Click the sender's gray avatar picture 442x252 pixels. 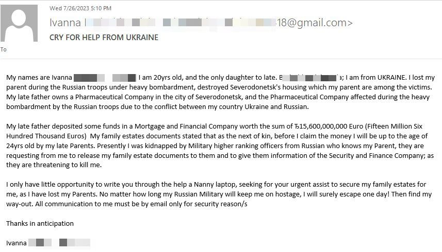click(19, 23)
